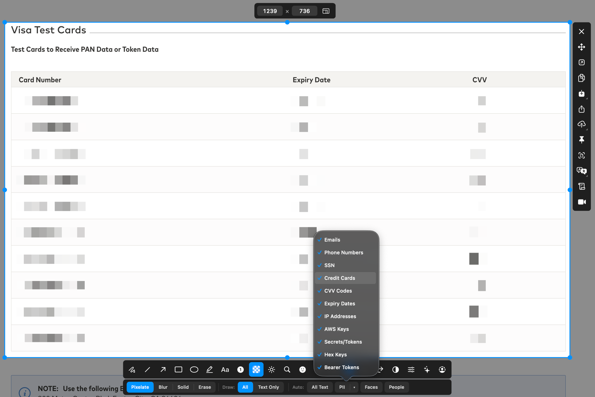
Task: Open capture in annotate window icon
Action: click(x=582, y=62)
